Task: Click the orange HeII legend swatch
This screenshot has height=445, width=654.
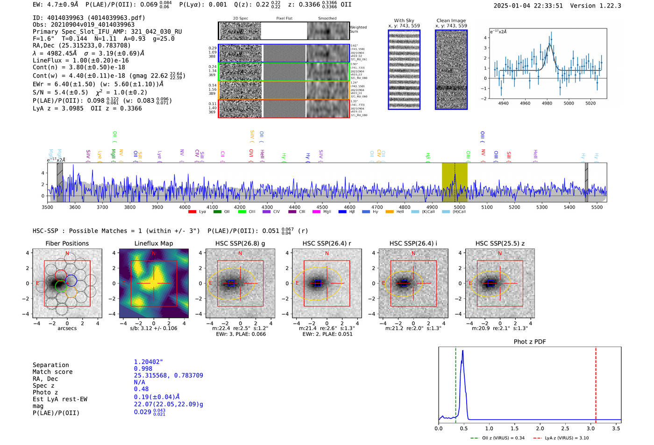Action: tap(390, 212)
